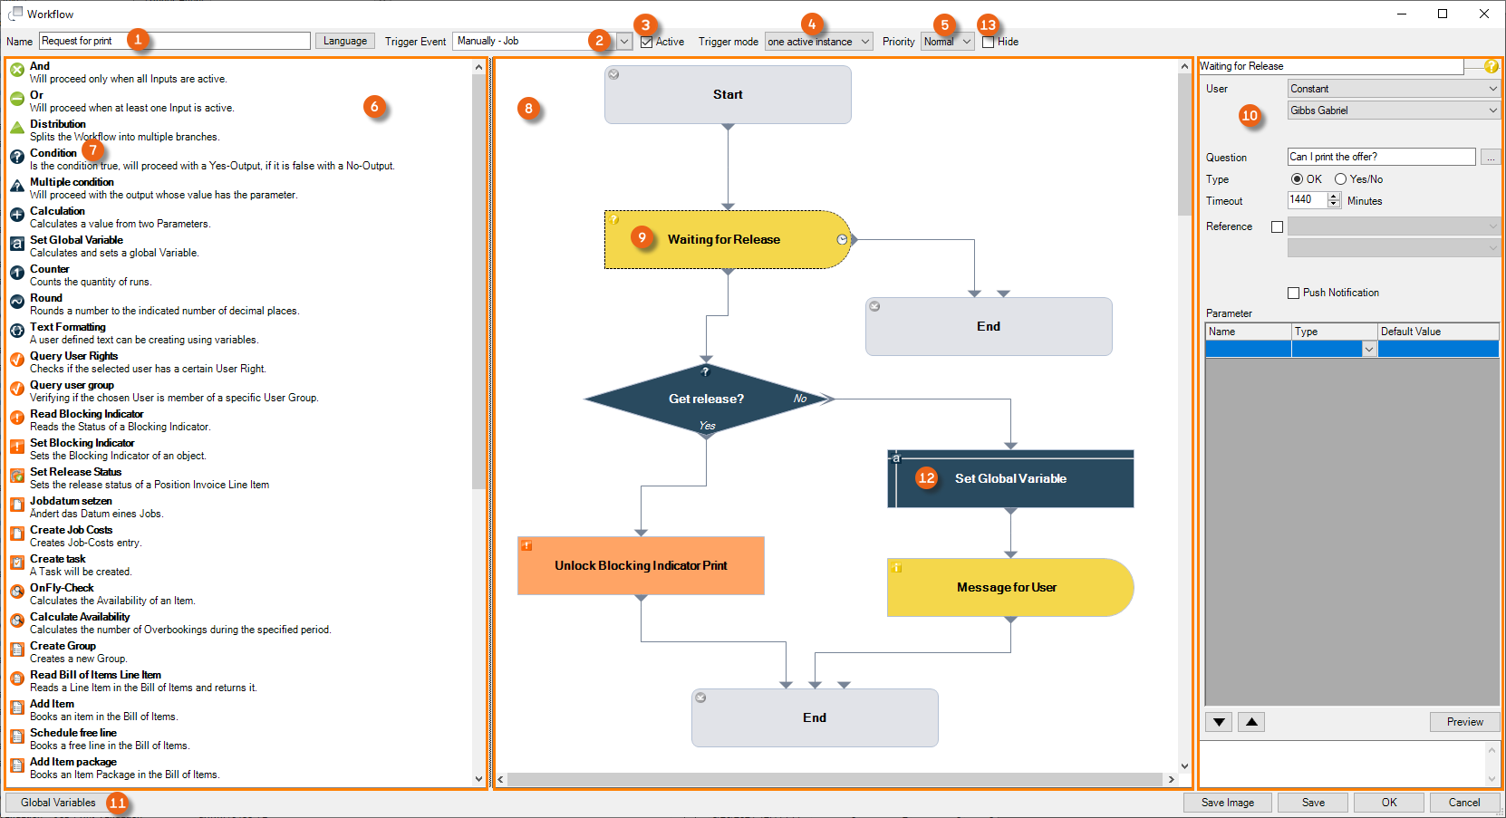This screenshot has height=818, width=1506.
Task: Select the Yes/No type radio button
Action: click(1340, 179)
